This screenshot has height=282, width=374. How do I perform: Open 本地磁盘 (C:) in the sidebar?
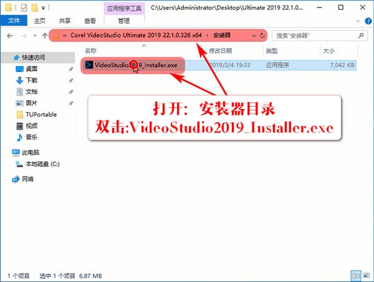tap(42, 164)
